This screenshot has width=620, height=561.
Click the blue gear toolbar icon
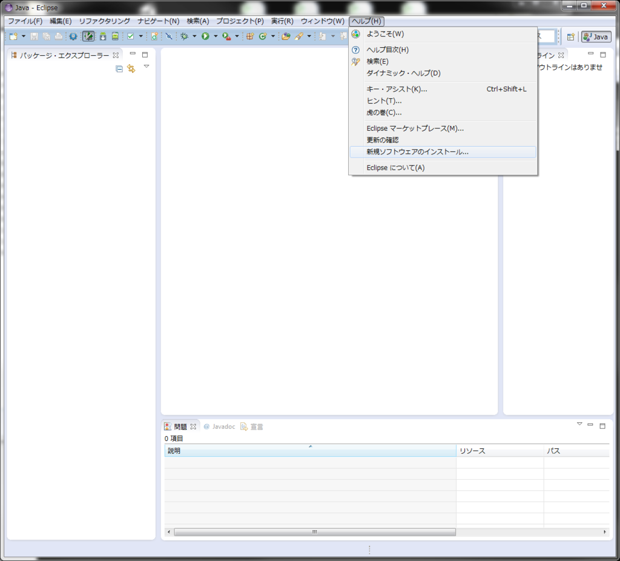tap(73, 36)
